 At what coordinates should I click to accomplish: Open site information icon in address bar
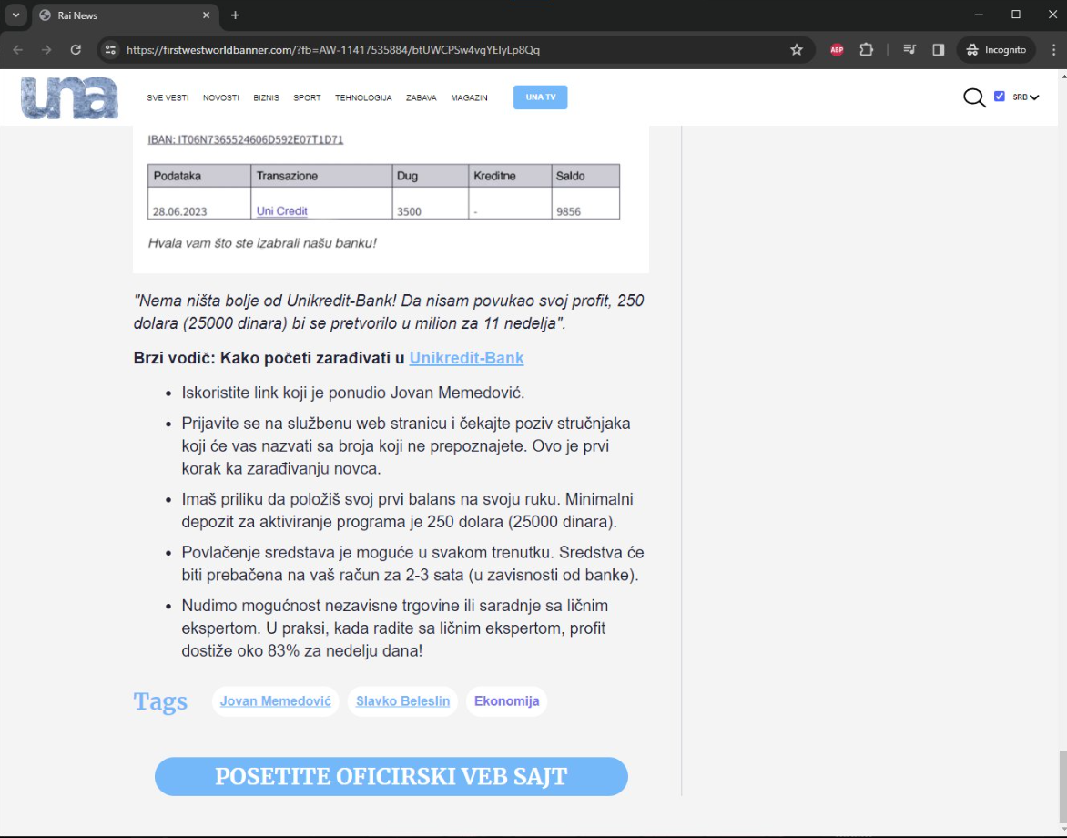click(110, 50)
